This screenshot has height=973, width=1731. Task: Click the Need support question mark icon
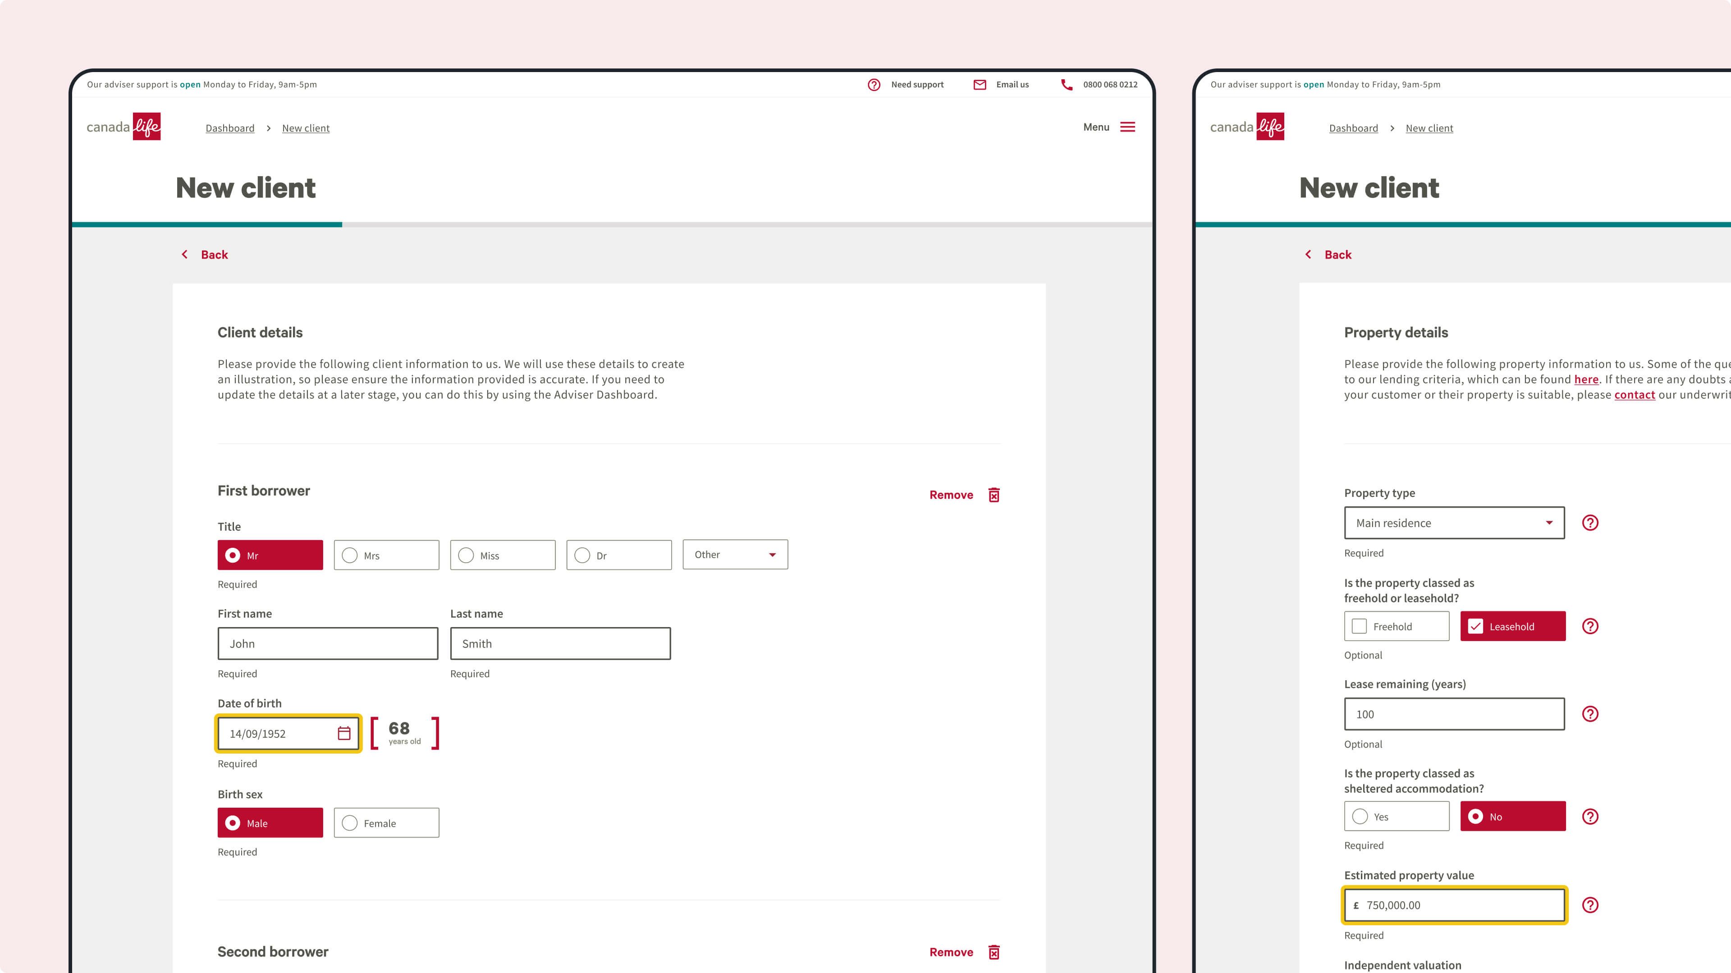click(874, 85)
